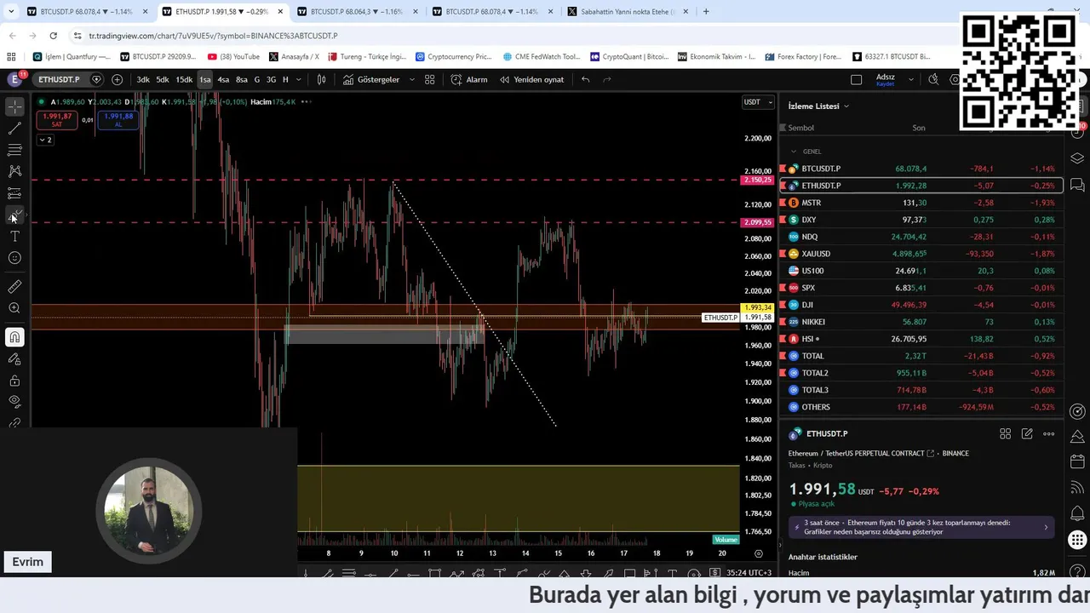Switch to the Sabahattin X browser tab
Viewport: 1090px width, 613px height.
coord(626,12)
